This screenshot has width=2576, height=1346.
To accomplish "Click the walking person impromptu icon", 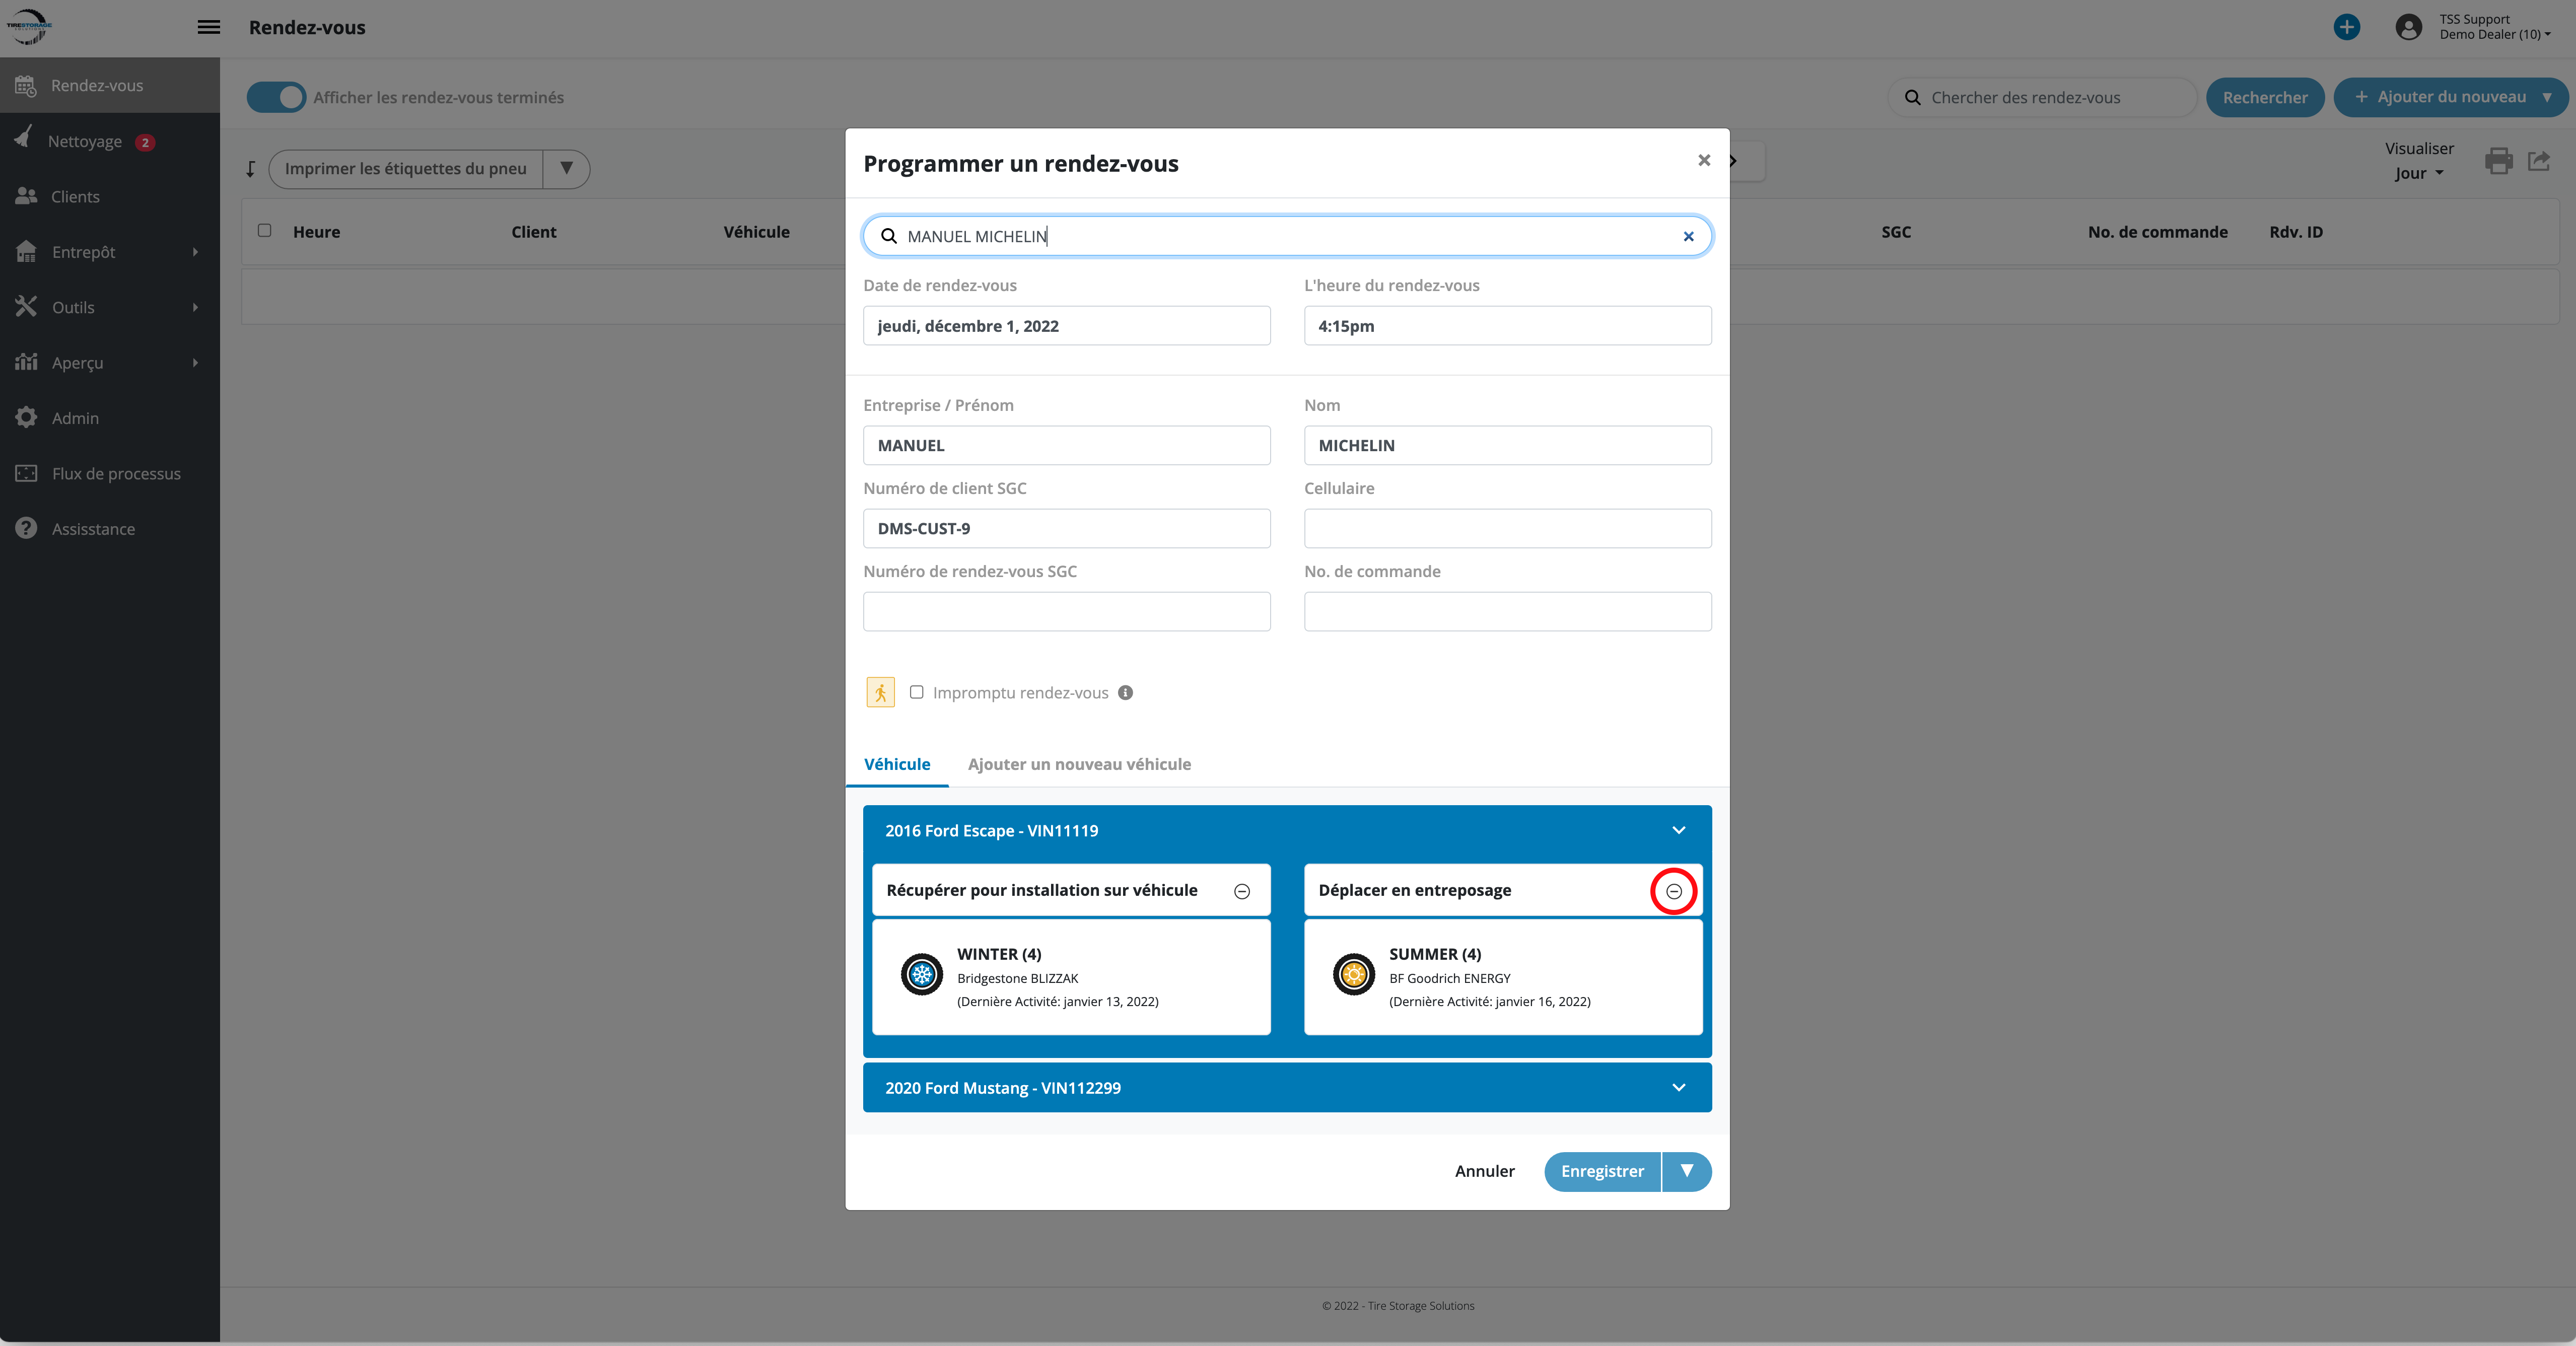I will pyautogui.click(x=880, y=692).
